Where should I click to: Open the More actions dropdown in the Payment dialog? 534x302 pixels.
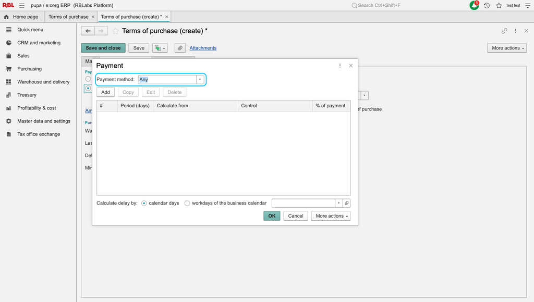(x=331, y=216)
